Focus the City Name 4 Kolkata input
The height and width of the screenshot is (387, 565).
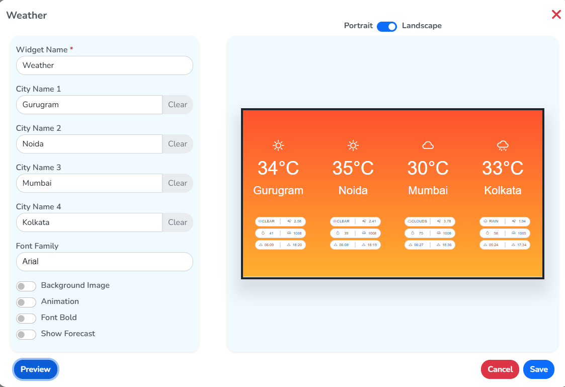90,222
